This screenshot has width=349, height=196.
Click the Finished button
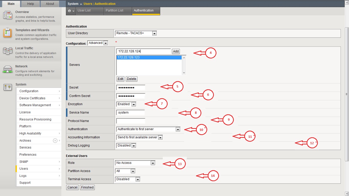[x=87, y=187]
